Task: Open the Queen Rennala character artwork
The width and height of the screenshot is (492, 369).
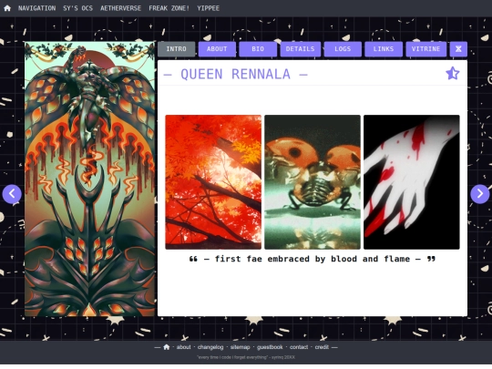Action: 89,179
